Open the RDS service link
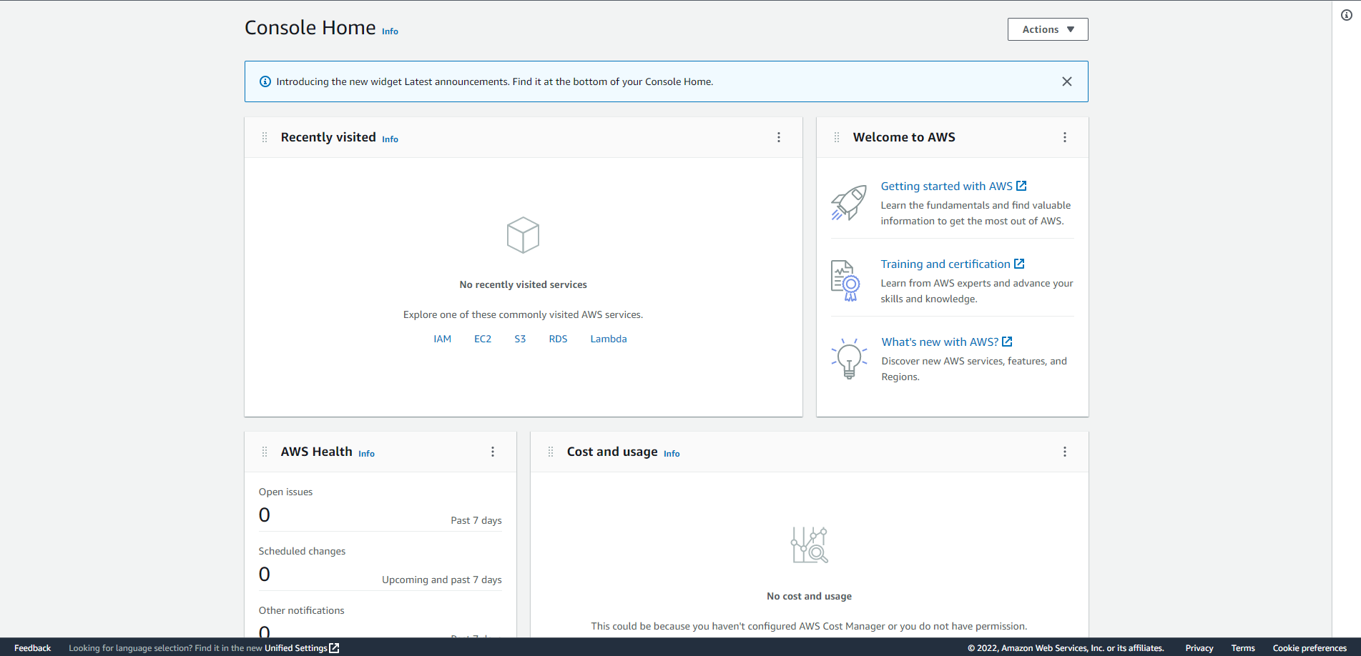 (x=558, y=339)
